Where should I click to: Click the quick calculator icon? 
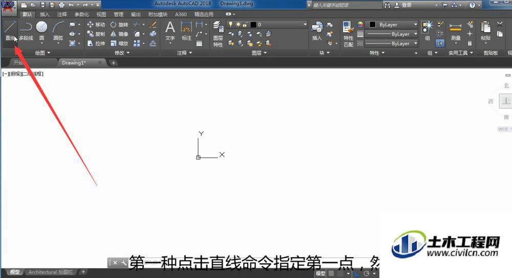click(x=470, y=44)
